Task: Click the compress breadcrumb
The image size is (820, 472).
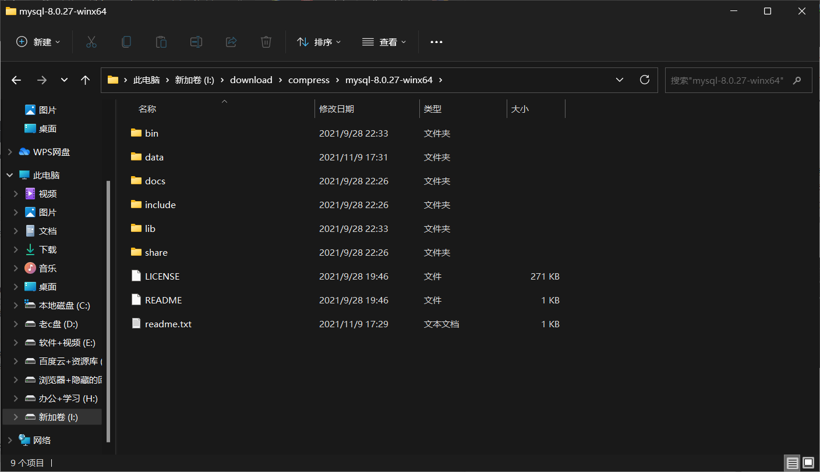Action: click(x=309, y=80)
